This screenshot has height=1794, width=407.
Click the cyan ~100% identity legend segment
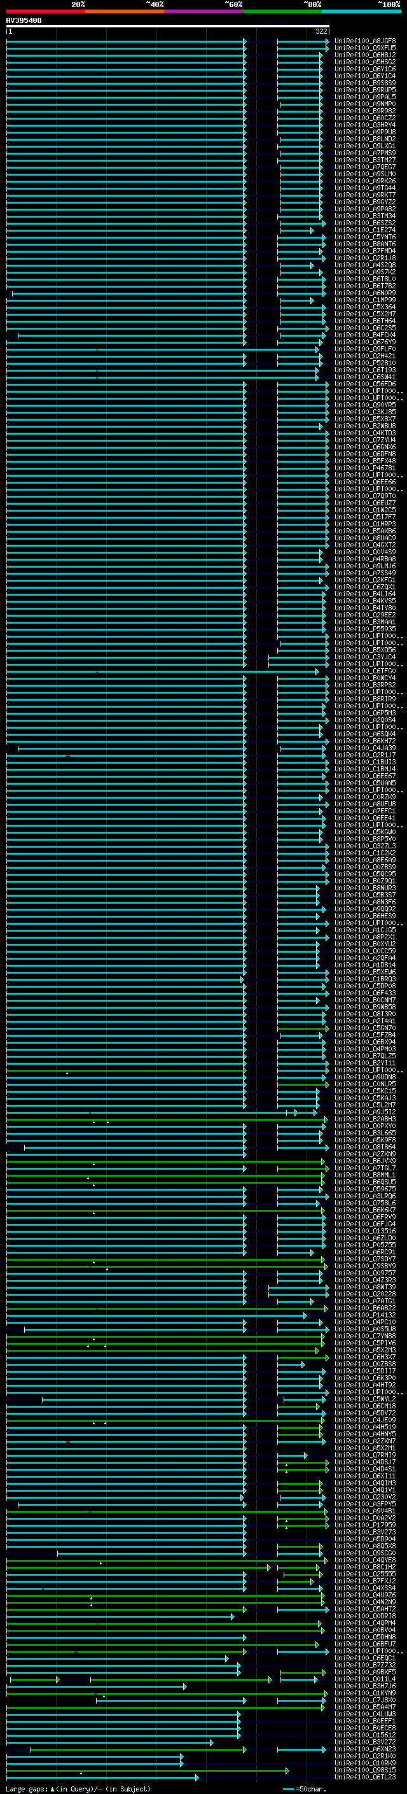[361, 11]
